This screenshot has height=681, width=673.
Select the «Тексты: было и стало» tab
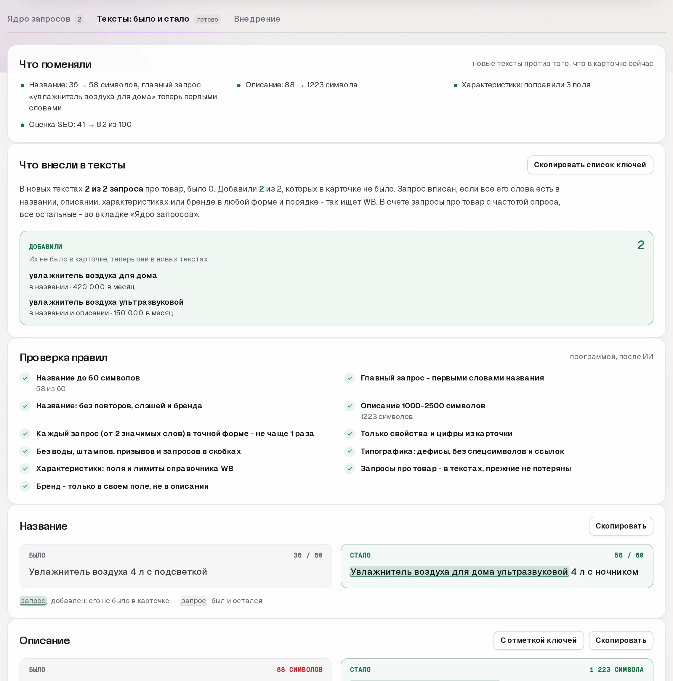coord(159,19)
